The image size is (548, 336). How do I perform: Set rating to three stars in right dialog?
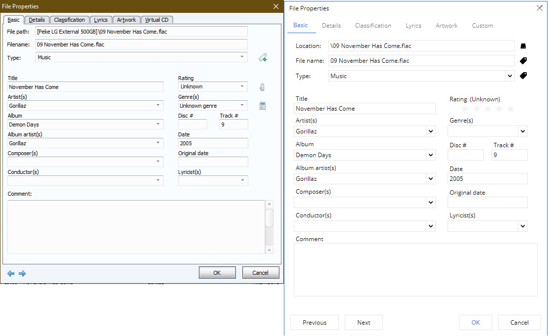point(488,109)
